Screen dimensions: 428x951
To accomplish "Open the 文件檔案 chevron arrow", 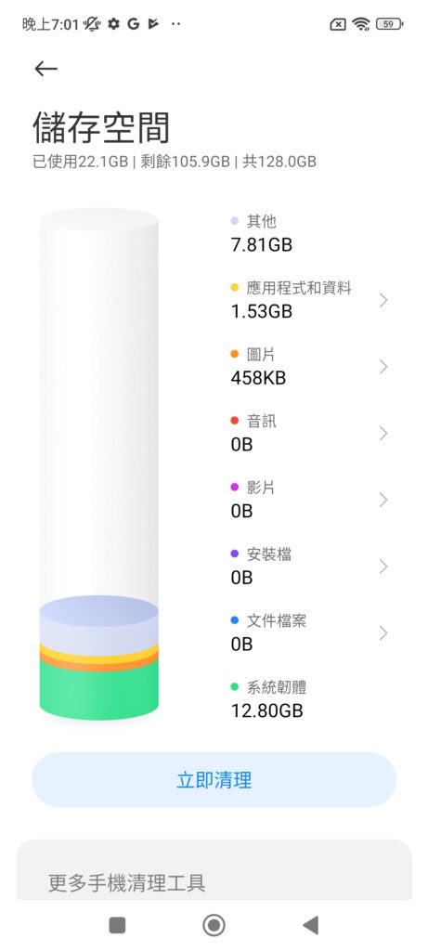I will click(383, 633).
